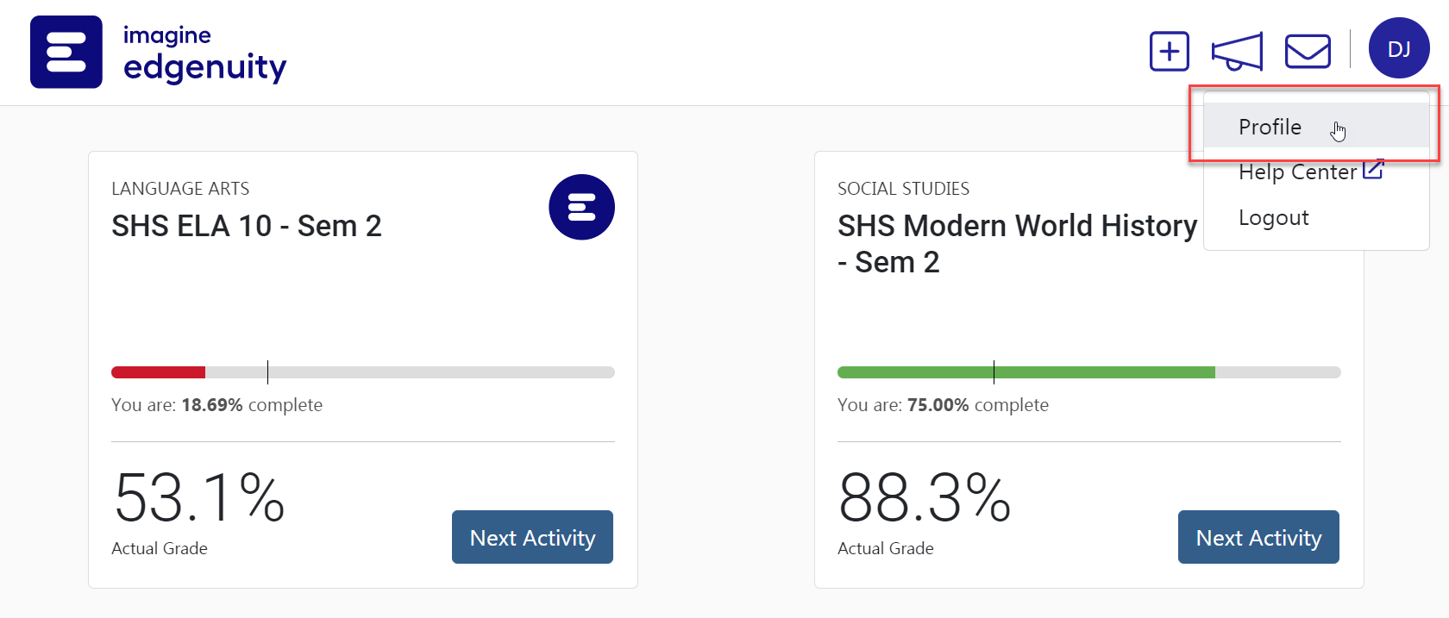Viewport: 1449px width, 618px height.
Task: Open the plus add-course icon
Action: pyautogui.click(x=1170, y=52)
